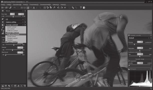Click the warning triangle highlight alert icon
This screenshot has width=153, height=90.
34,7
